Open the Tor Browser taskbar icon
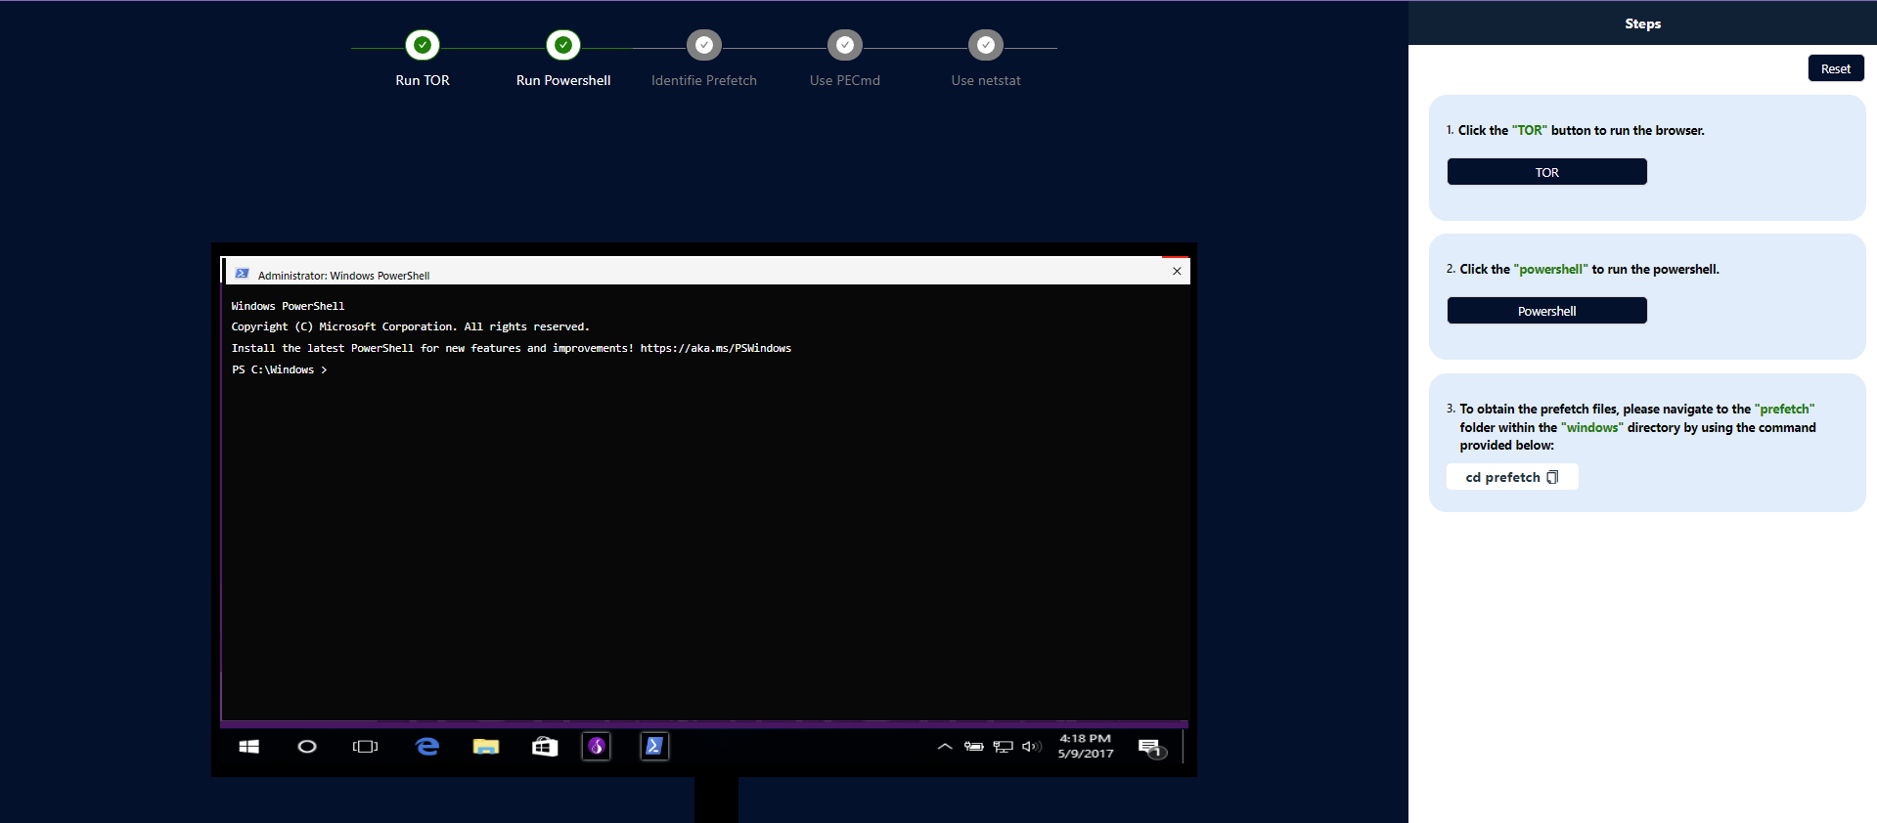 tap(597, 747)
